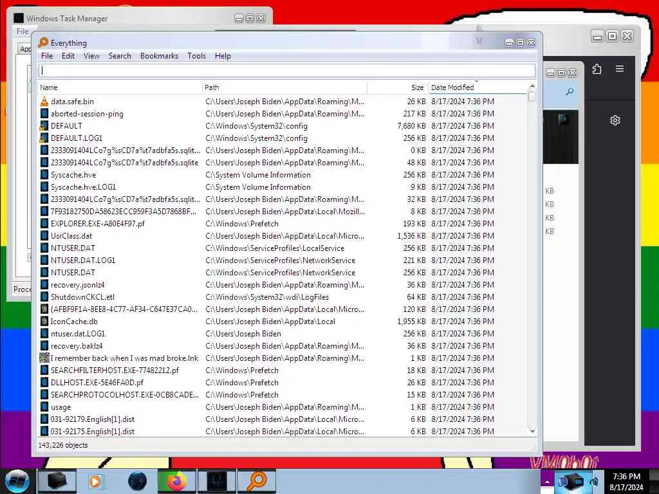Open the media player taskbar icon
Image resolution: width=659 pixels, height=494 pixels.
97,481
